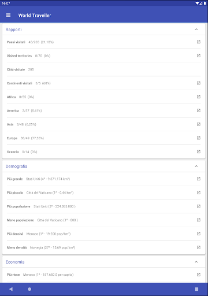Open Continenti visitati details icon
The image size is (208, 296).
(199, 83)
